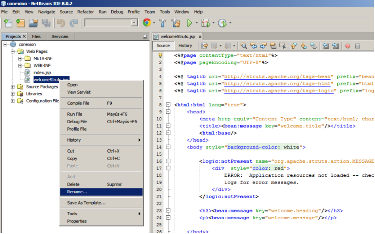The image size is (375, 234).
Task: Expand the Source Packages node
Action: [x=12, y=87]
